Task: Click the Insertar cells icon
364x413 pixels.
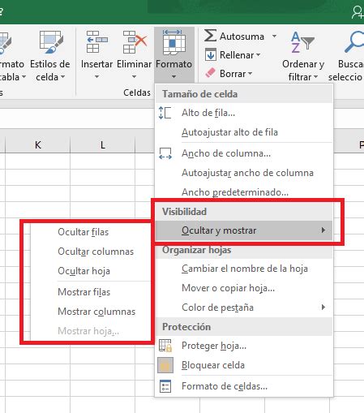Action: tap(96, 41)
